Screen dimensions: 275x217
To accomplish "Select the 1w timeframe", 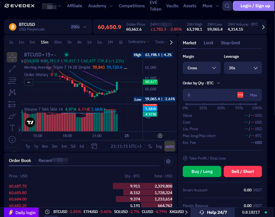I will 99,42.
